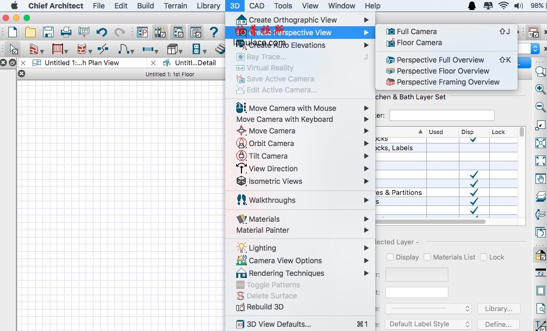547x331 pixels.
Task: Check the Materials List checkbox
Action: (427, 257)
